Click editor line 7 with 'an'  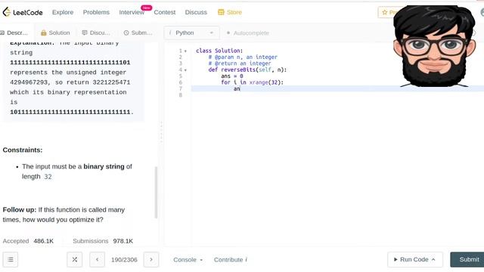point(337,89)
